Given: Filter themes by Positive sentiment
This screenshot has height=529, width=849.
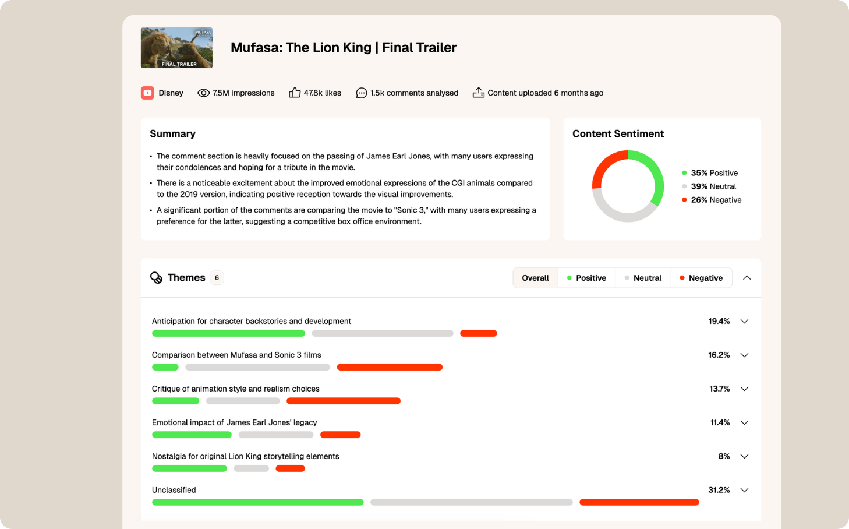Looking at the screenshot, I should pyautogui.click(x=586, y=278).
